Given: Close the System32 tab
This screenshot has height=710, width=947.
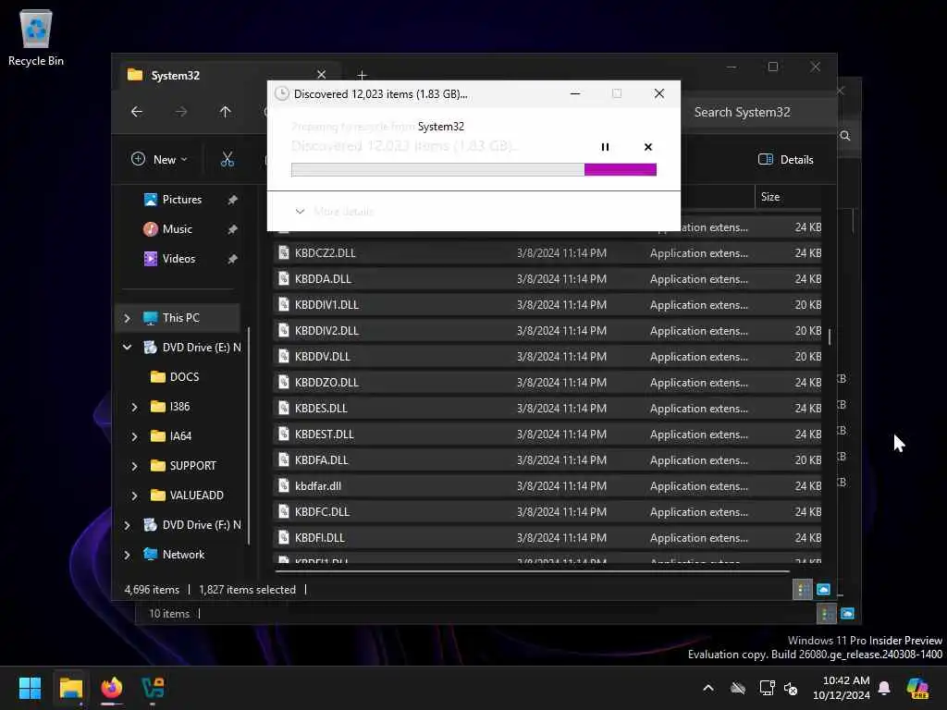Looking at the screenshot, I should tap(321, 75).
